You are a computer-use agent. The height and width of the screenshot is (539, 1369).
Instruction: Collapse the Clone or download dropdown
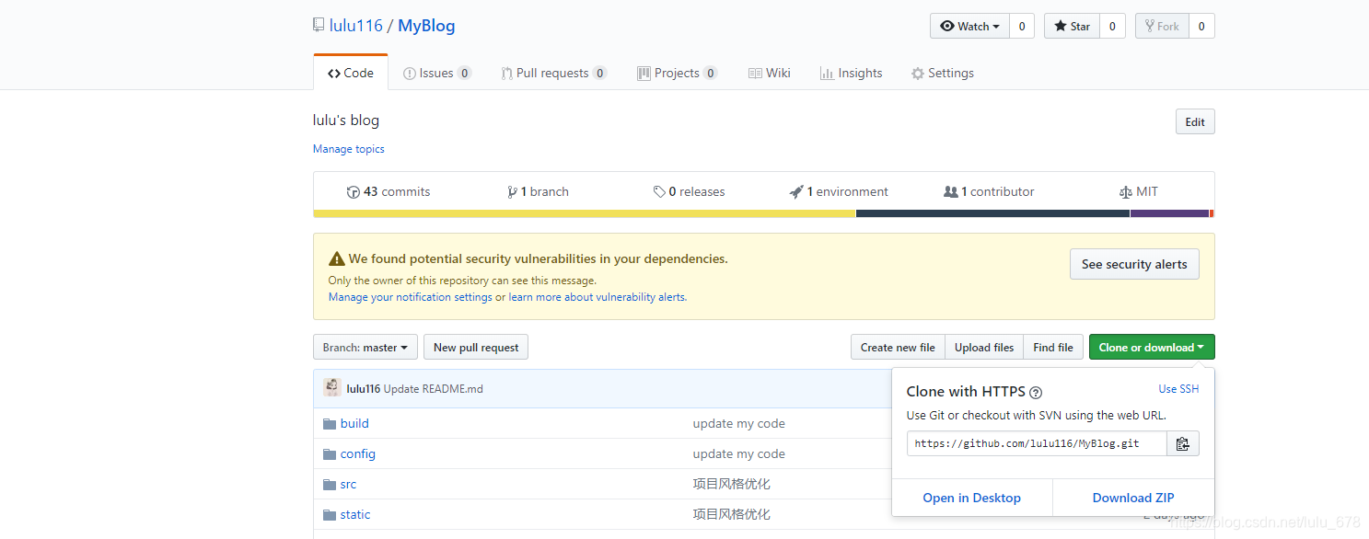pos(1152,347)
